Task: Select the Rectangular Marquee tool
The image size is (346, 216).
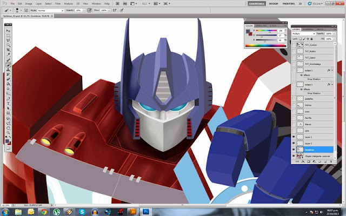Action: tap(8, 36)
